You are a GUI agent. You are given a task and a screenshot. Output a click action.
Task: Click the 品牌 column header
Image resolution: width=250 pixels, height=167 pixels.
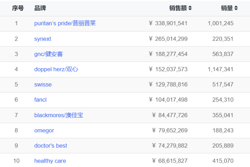(40, 8)
